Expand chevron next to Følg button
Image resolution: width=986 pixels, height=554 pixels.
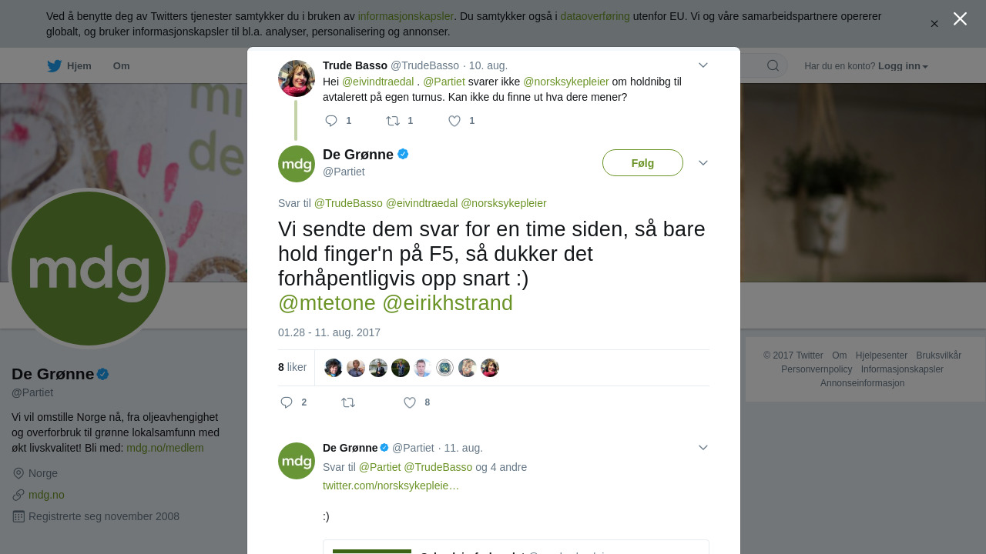[x=703, y=163]
